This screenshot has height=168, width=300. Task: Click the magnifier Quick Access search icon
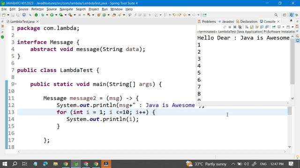(x=276, y=15)
